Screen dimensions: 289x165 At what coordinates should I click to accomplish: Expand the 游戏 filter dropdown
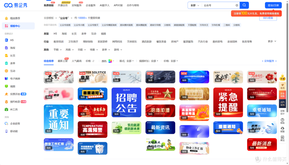tap(118, 50)
